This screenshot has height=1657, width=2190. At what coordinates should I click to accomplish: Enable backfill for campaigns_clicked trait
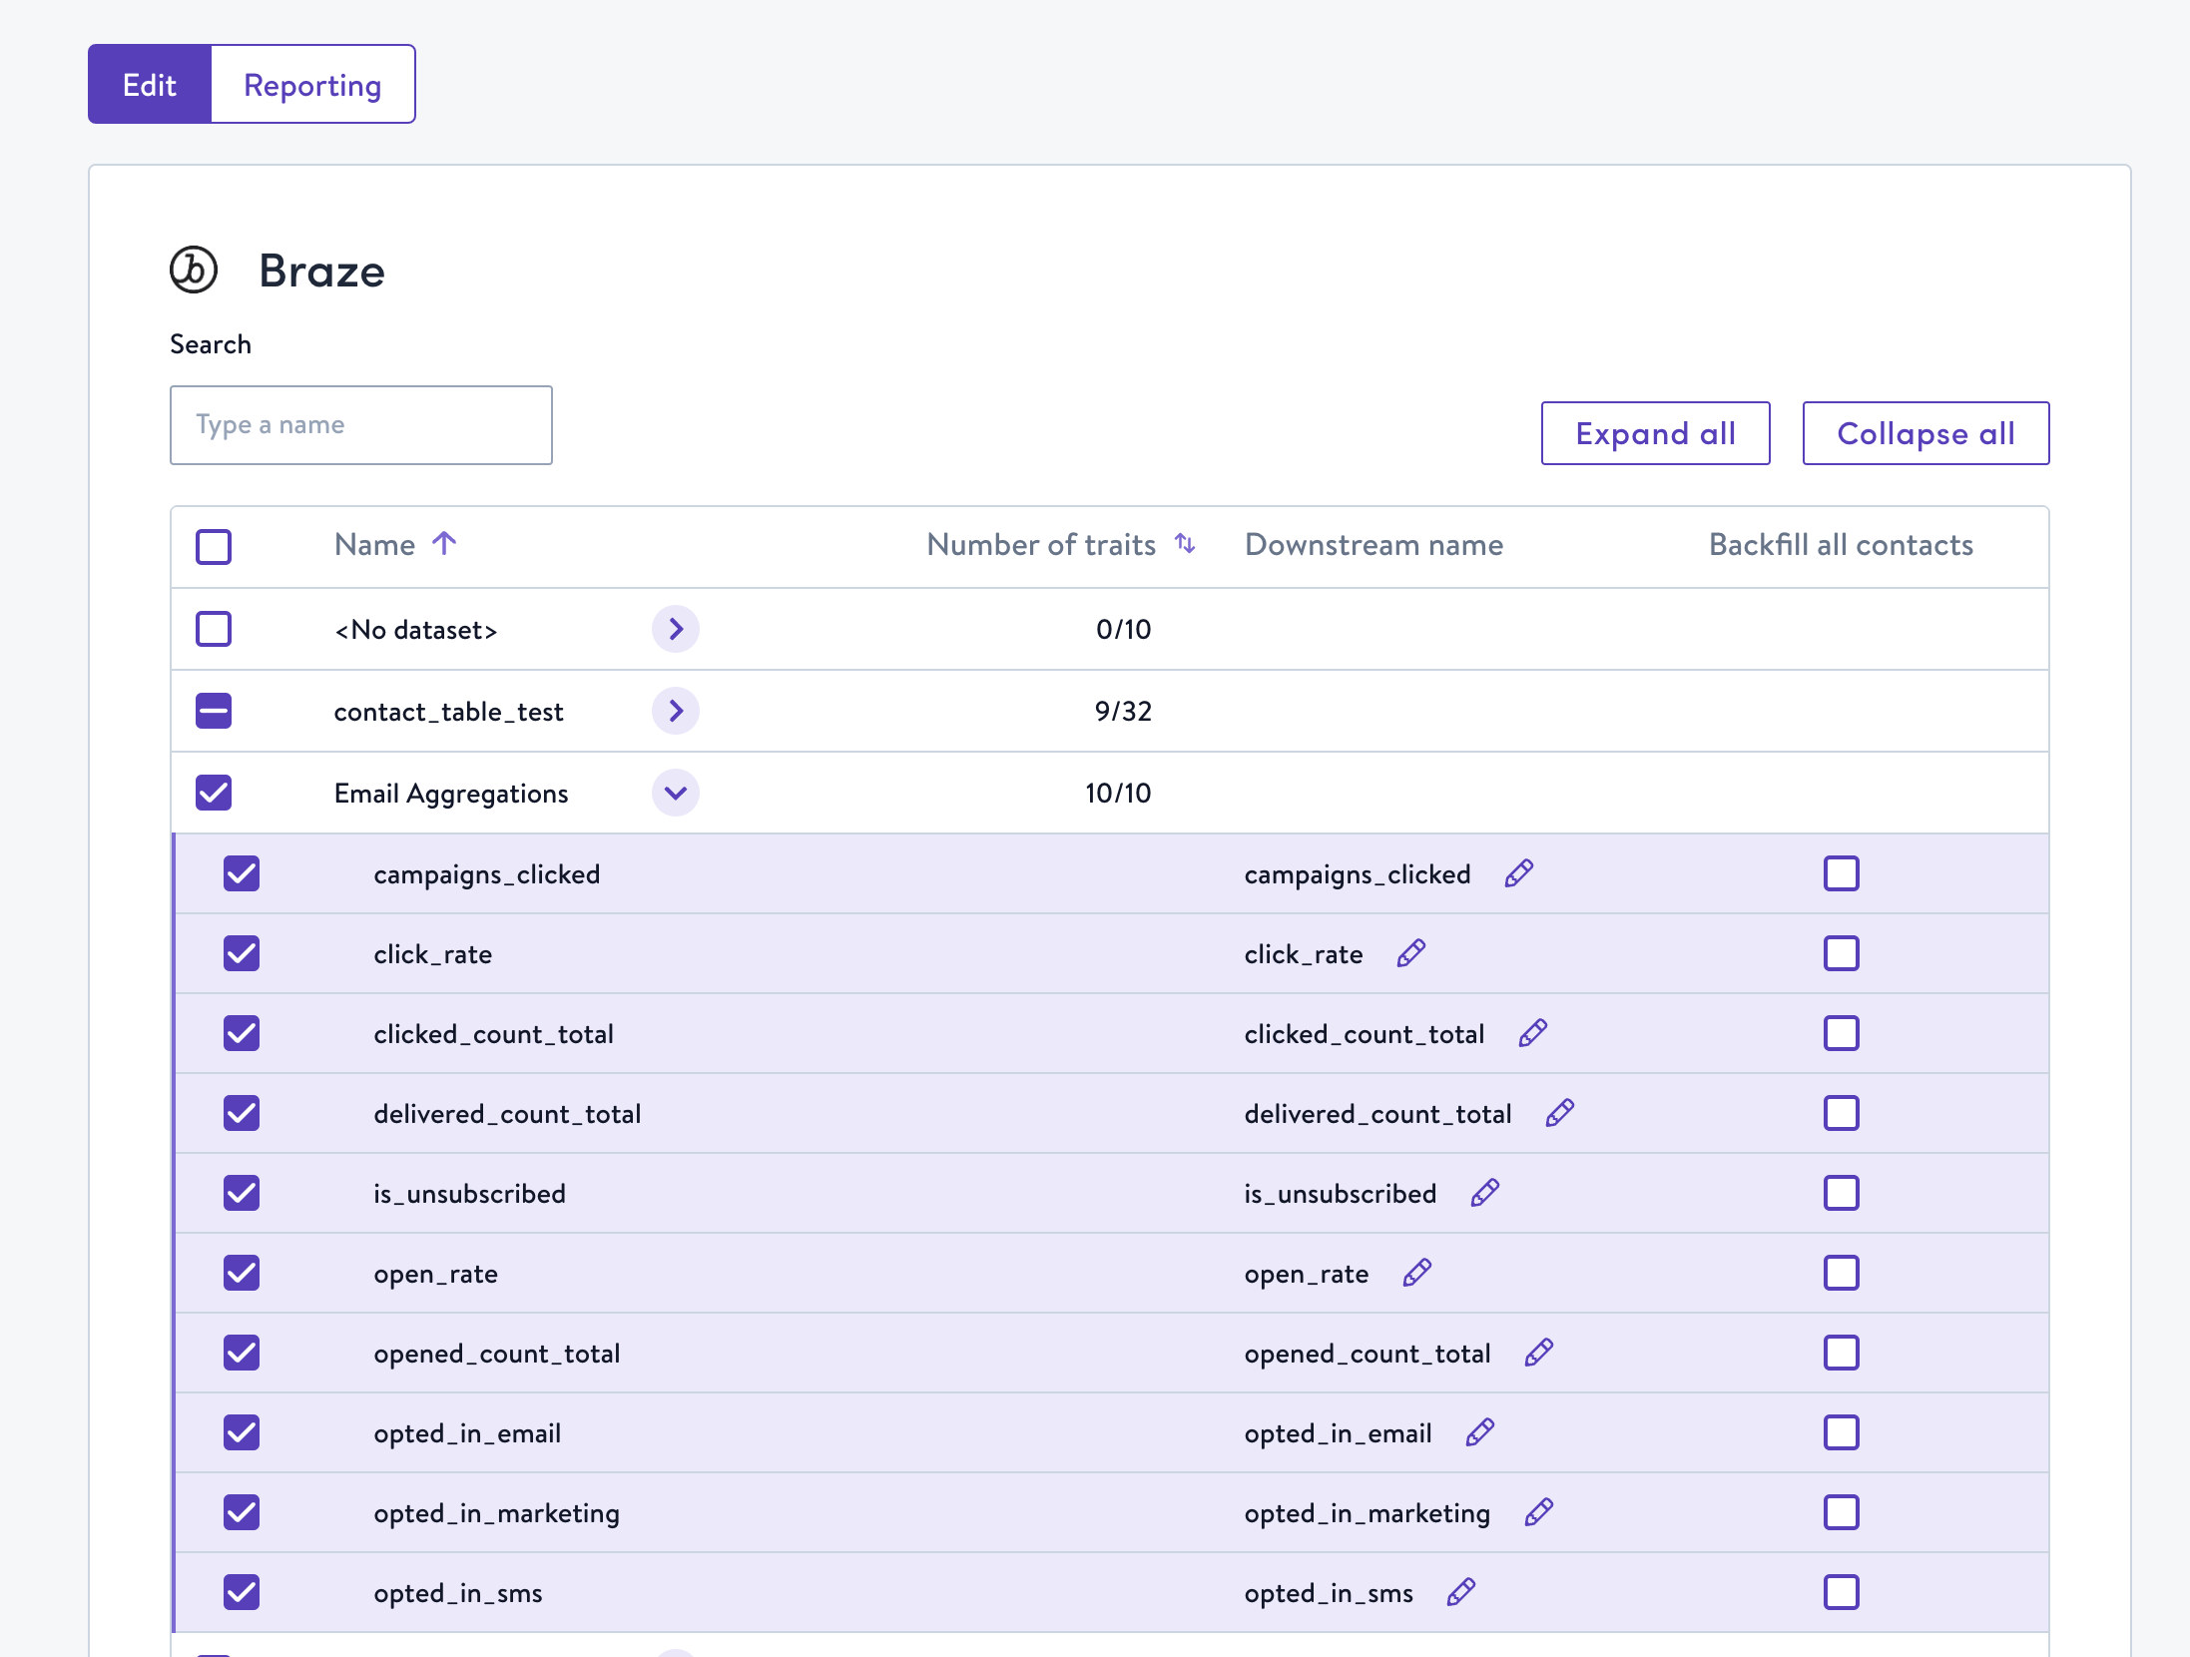click(x=1840, y=872)
